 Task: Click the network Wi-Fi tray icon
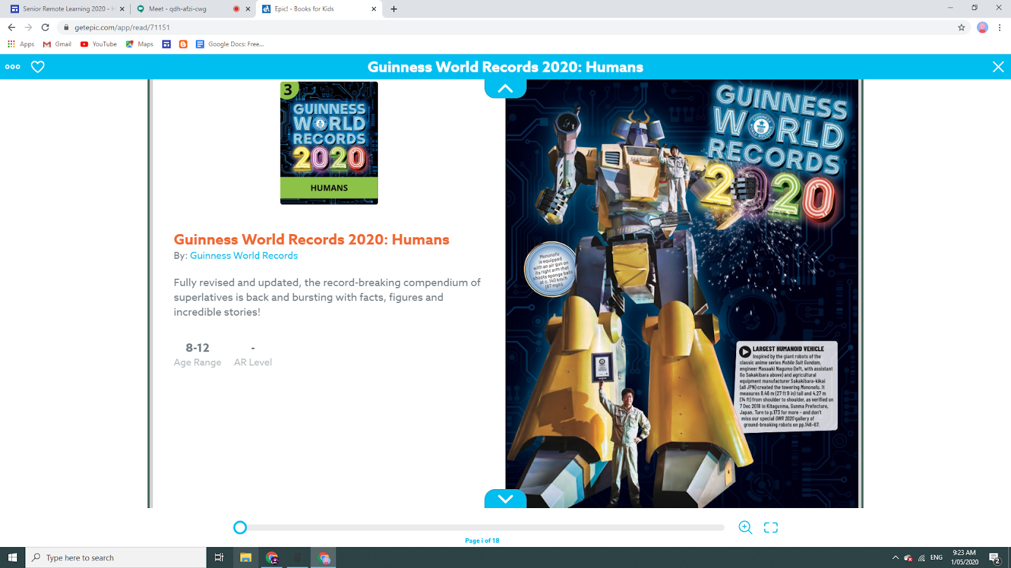922,558
